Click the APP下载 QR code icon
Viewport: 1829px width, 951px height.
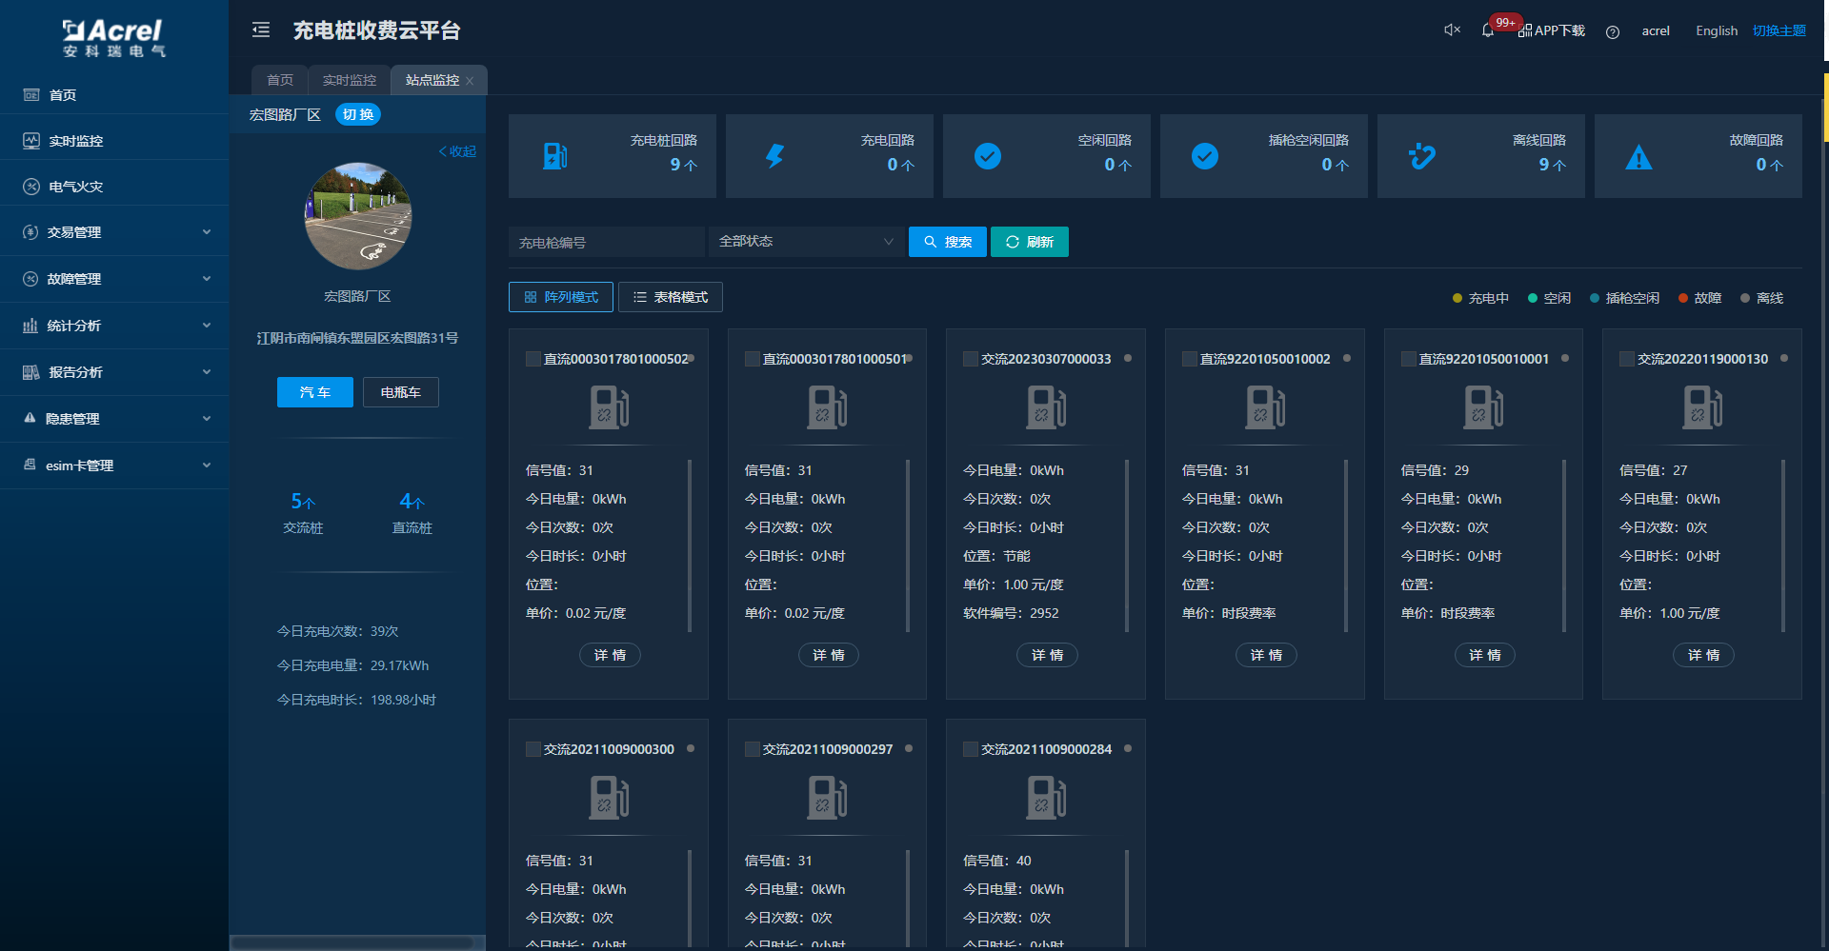pos(1525,30)
